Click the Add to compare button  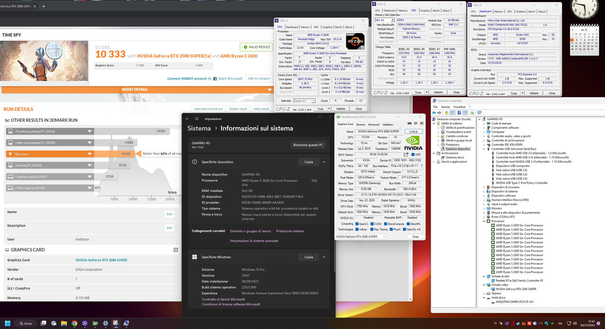point(259,78)
